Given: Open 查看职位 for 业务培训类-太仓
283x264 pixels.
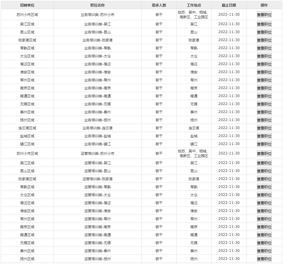Looking at the screenshot, I should pyautogui.click(x=264, y=56).
